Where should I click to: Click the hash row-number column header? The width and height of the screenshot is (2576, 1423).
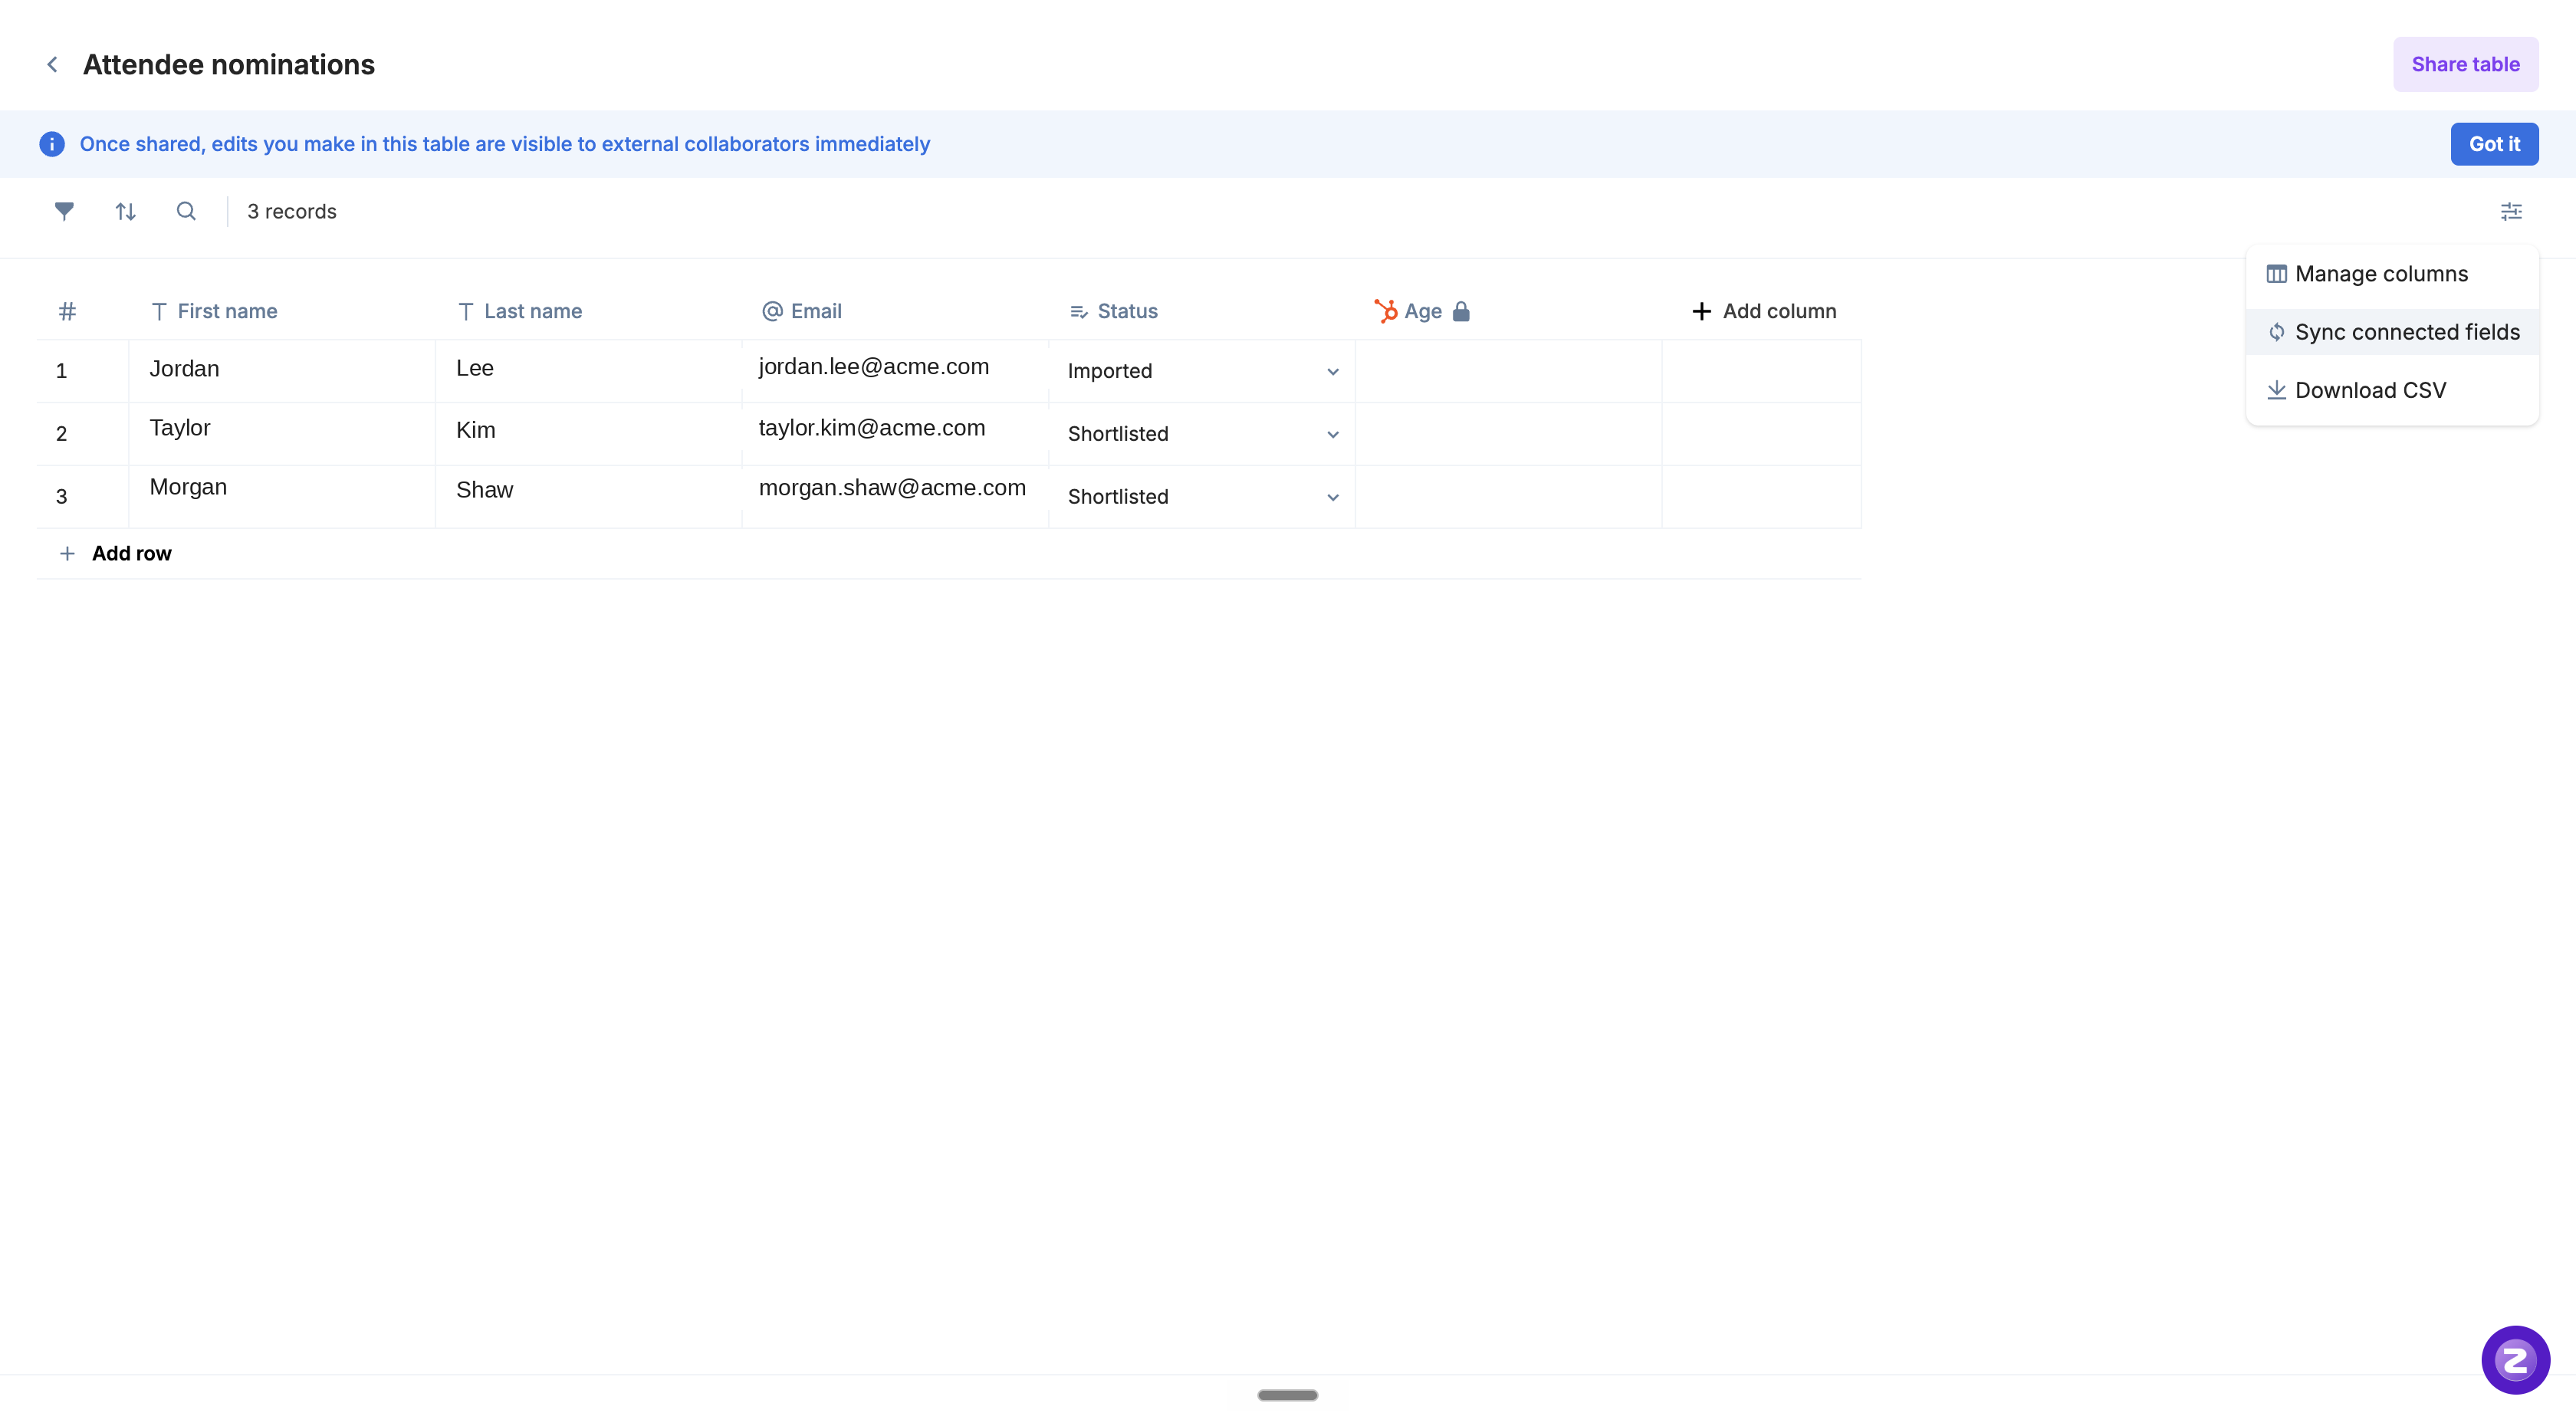coord(67,311)
